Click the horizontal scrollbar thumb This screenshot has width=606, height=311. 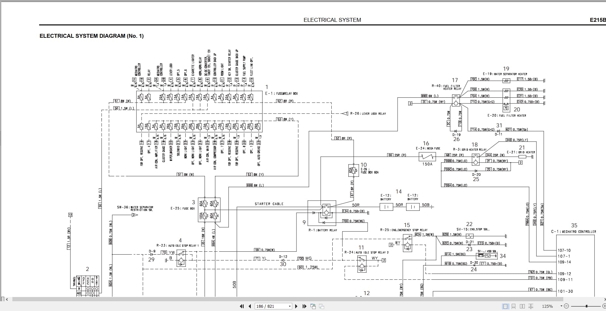point(288,299)
